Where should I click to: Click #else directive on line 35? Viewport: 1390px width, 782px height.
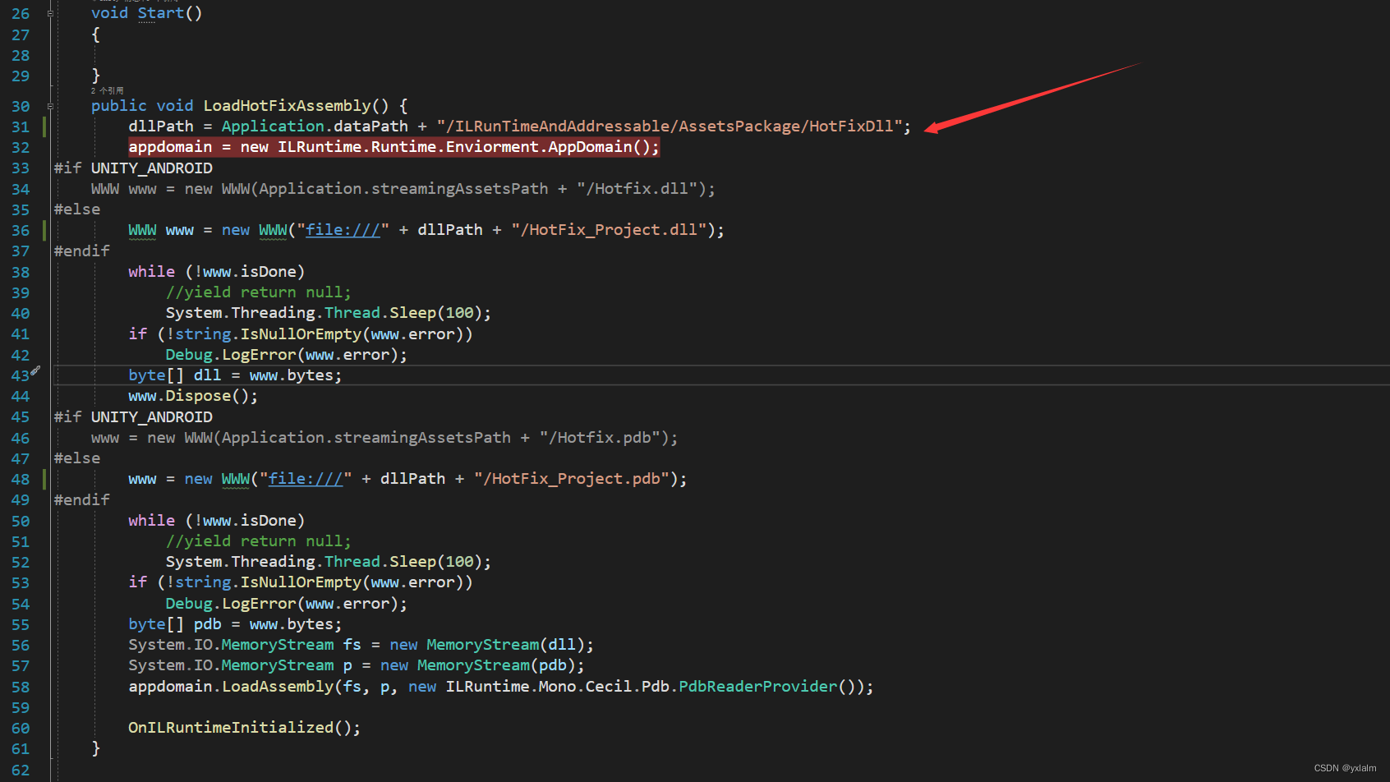[77, 209]
